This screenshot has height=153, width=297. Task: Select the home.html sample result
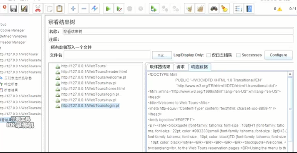pyautogui.click(x=93, y=89)
